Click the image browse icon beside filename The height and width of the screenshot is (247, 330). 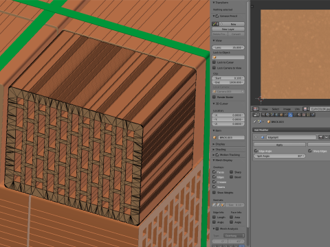coord(306,109)
